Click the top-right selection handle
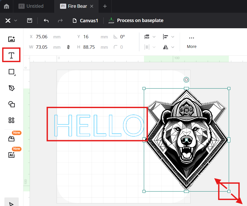The width and height of the screenshot is (247, 206). 229,88
